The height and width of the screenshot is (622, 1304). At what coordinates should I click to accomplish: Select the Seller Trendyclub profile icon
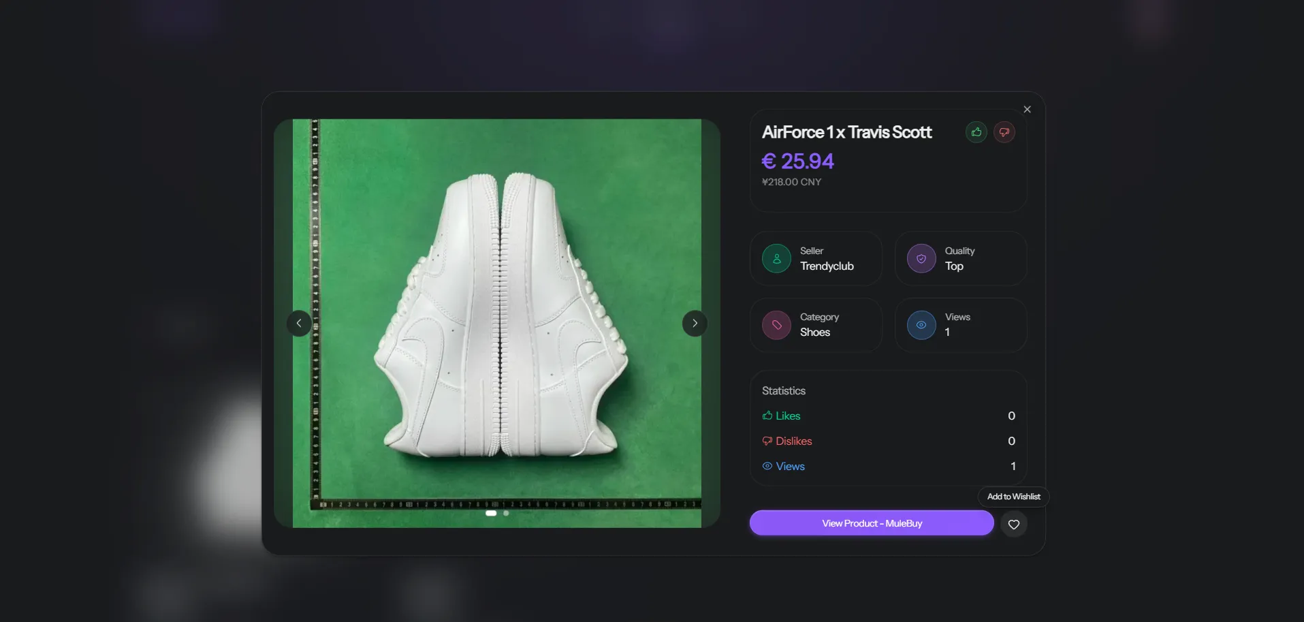pos(777,258)
